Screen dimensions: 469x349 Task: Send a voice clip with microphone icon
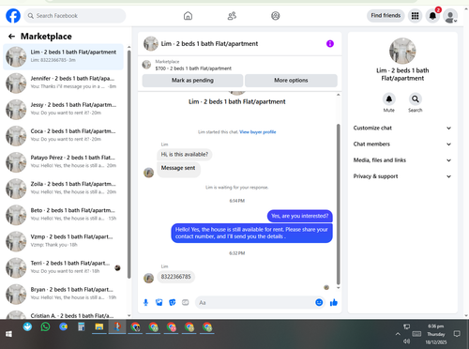pyautogui.click(x=145, y=302)
